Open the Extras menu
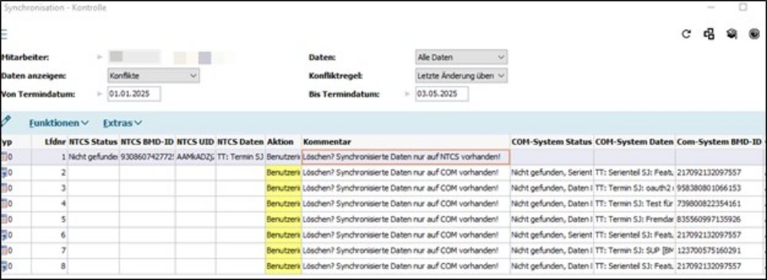This screenshot has height=280, width=767. [x=122, y=123]
